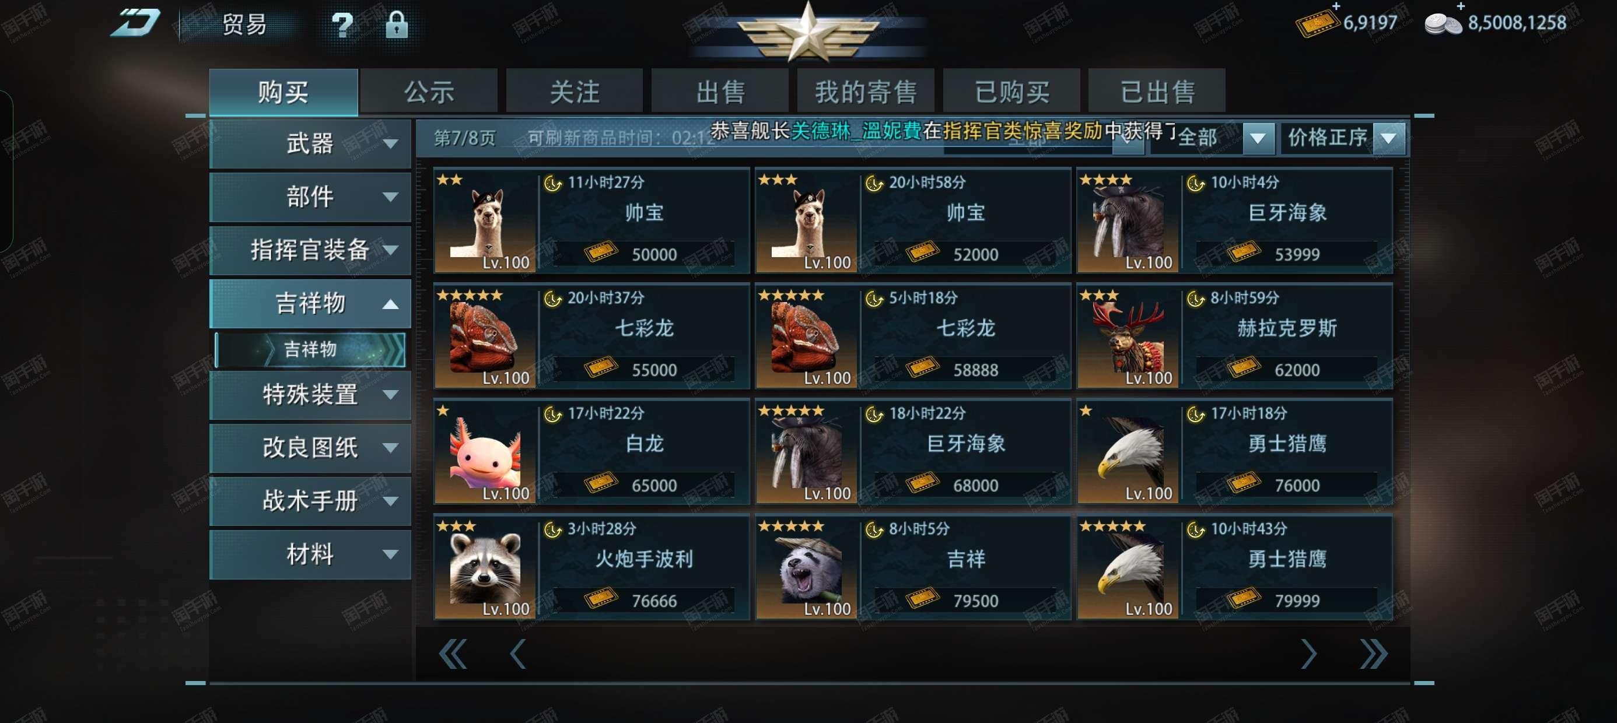Select the 吉祥物 subcategory item

pos(310,350)
